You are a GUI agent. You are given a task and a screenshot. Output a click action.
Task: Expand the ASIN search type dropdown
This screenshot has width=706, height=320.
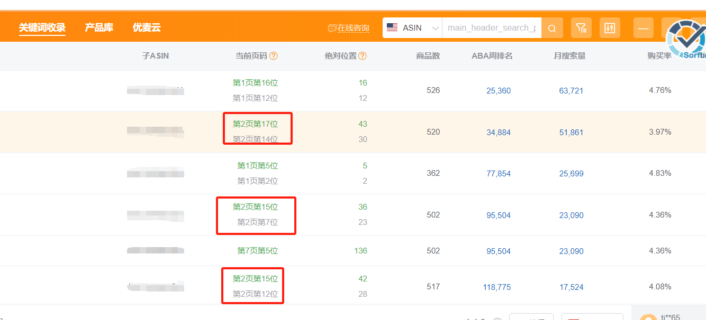click(435, 28)
